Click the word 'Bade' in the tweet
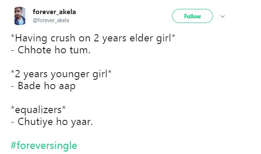Image resolution: width=261 pixels, height=154 pixels. pos(29,86)
